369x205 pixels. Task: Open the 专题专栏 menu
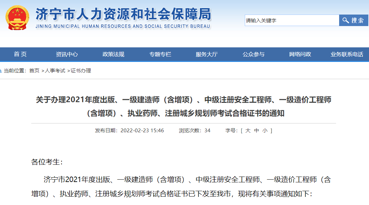click(x=160, y=54)
